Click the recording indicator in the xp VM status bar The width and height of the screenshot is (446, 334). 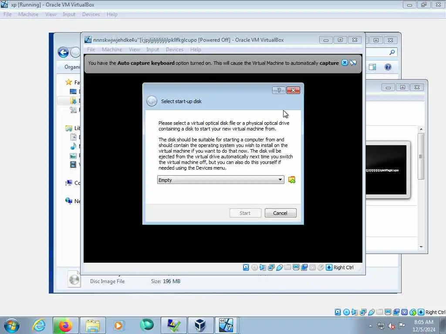(x=396, y=312)
